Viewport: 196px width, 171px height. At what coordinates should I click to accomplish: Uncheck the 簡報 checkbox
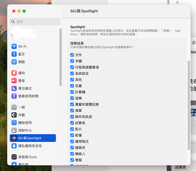pos(72,160)
